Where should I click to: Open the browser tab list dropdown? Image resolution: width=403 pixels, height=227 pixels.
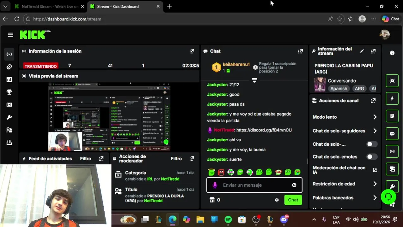tap(5, 6)
